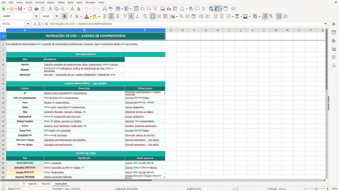Toggle Merge and Center Cells
Viewport: 339px width, 191px height.
click(153, 16)
